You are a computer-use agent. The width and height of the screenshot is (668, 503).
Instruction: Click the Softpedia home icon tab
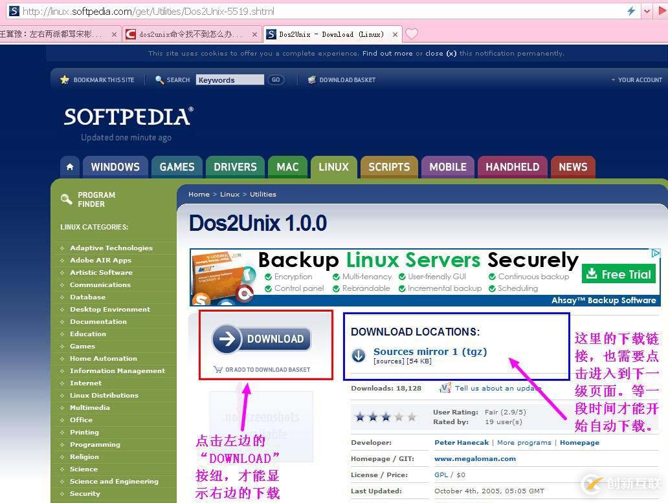[x=70, y=167]
